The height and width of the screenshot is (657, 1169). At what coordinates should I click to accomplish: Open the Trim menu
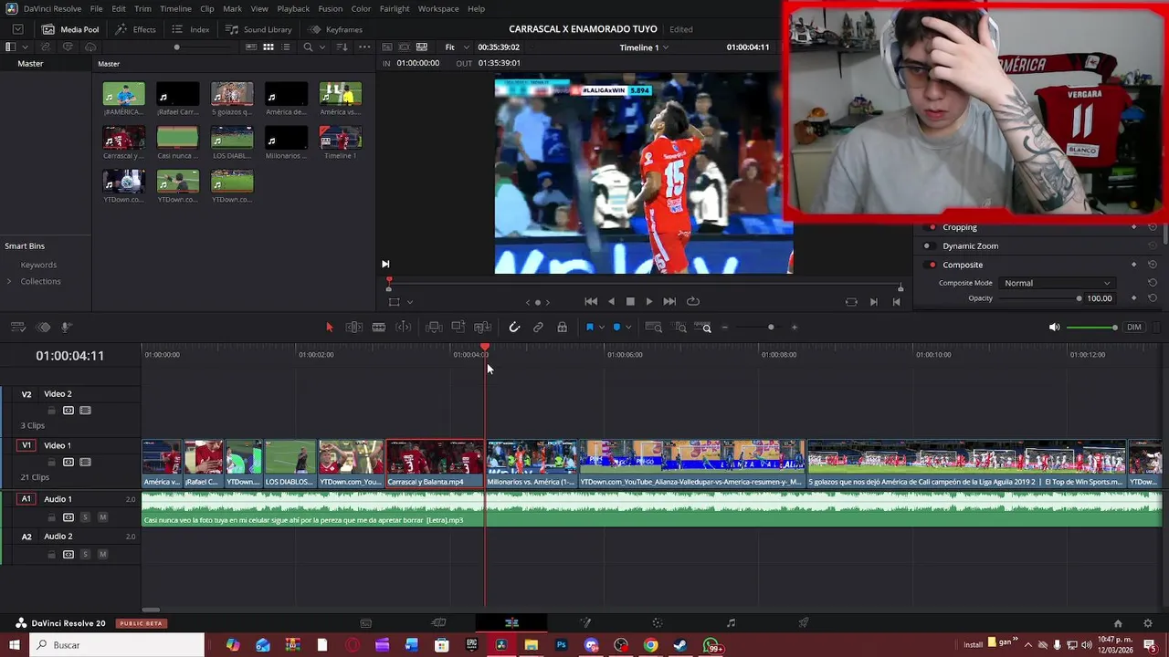coord(142,9)
